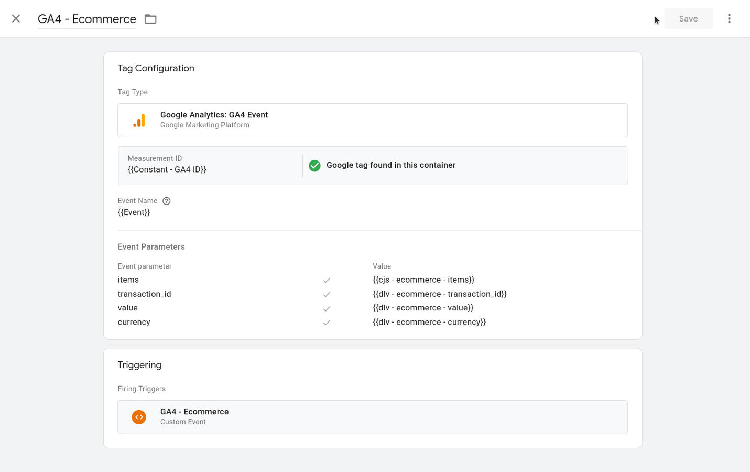Click the Triggering section heading
The width and height of the screenshot is (750, 472).
click(139, 365)
